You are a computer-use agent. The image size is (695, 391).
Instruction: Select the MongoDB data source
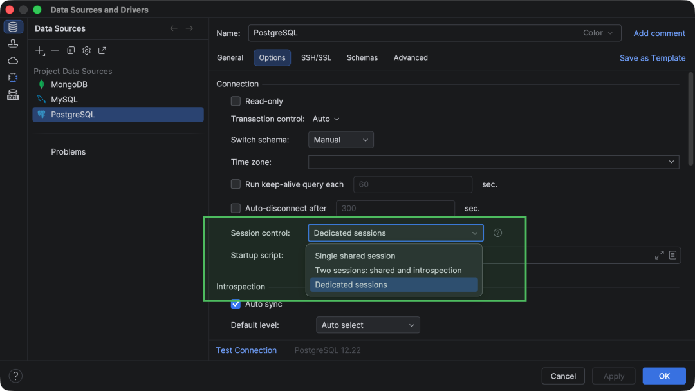[118, 84]
